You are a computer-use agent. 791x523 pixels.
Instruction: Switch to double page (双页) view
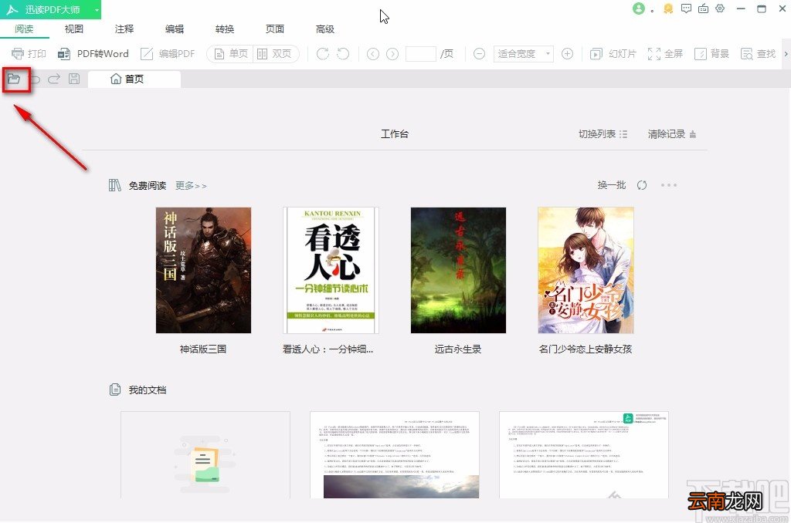(x=274, y=53)
